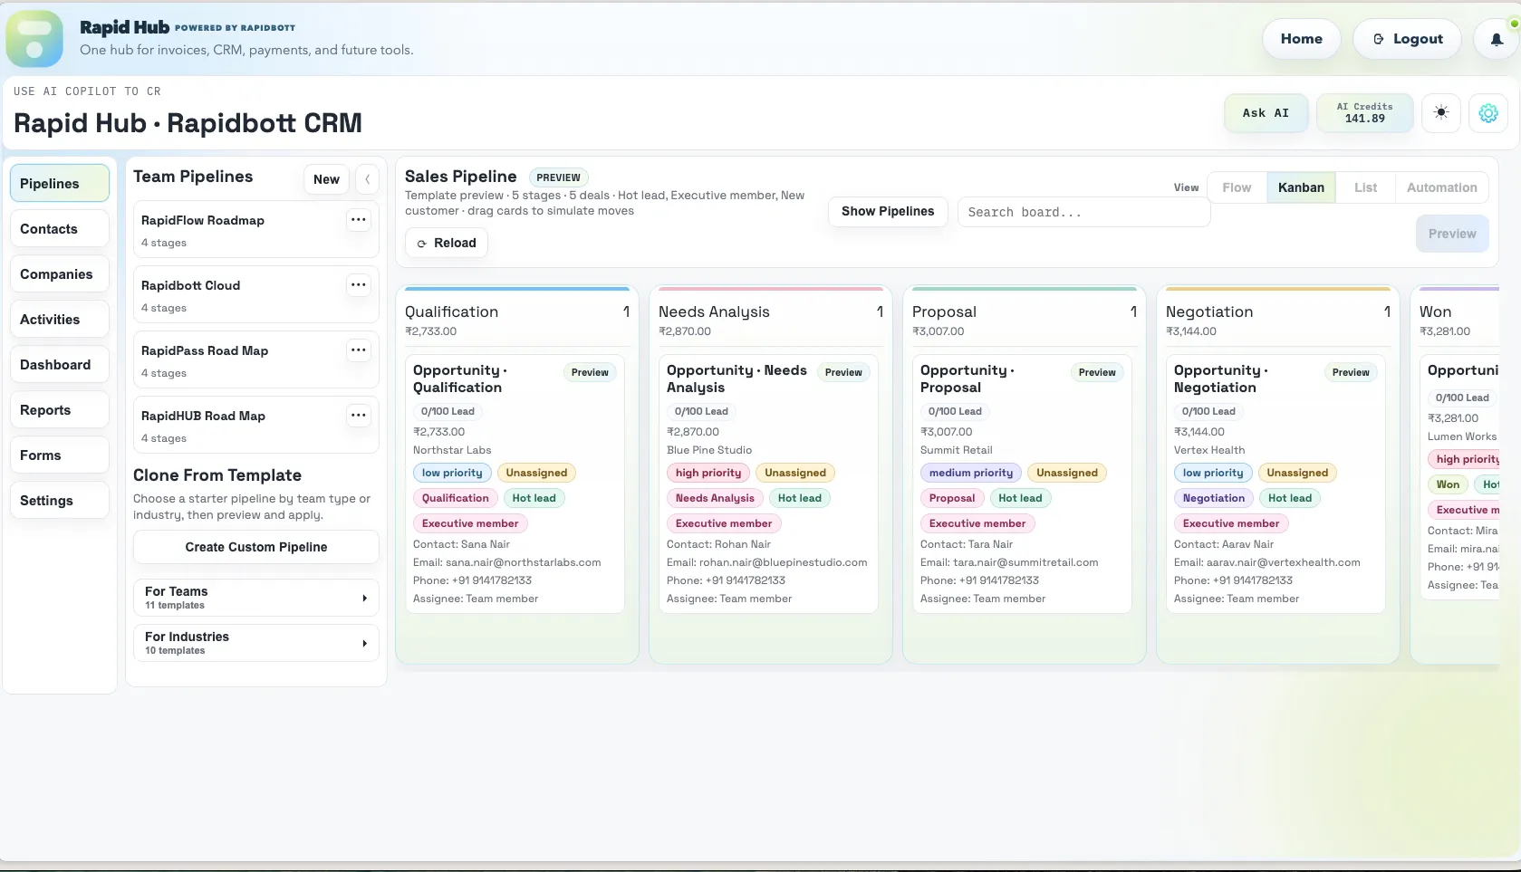Open Reports in the sidebar
Image resolution: width=1521 pixels, height=872 pixels.
[60, 409]
